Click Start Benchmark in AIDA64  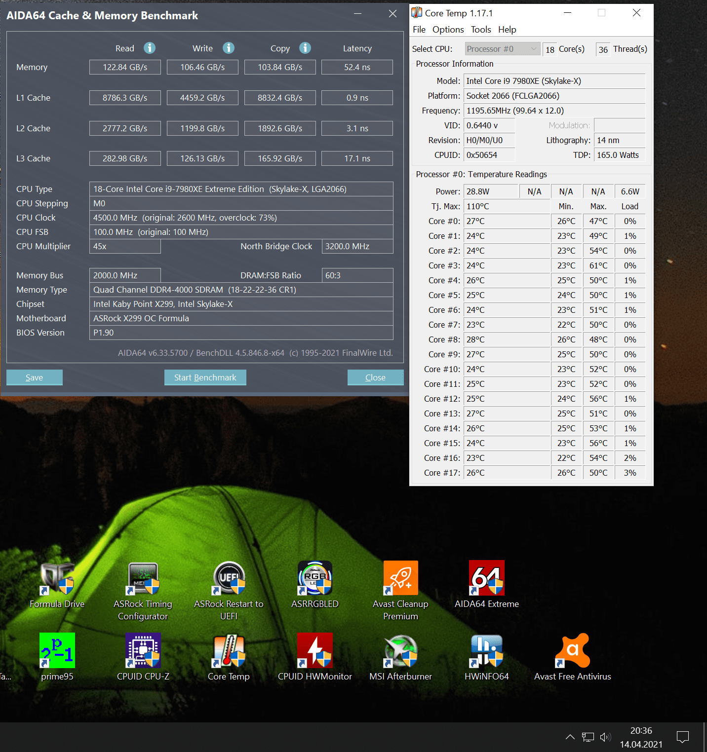coord(205,377)
